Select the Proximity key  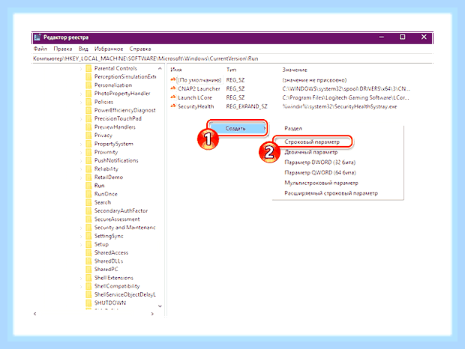pyautogui.click(x=106, y=152)
